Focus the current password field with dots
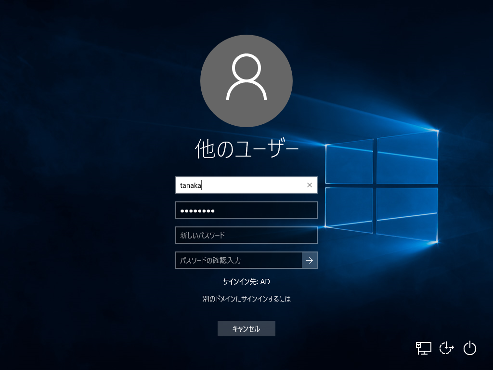The width and height of the screenshot is (493, 370). point(246,210)
